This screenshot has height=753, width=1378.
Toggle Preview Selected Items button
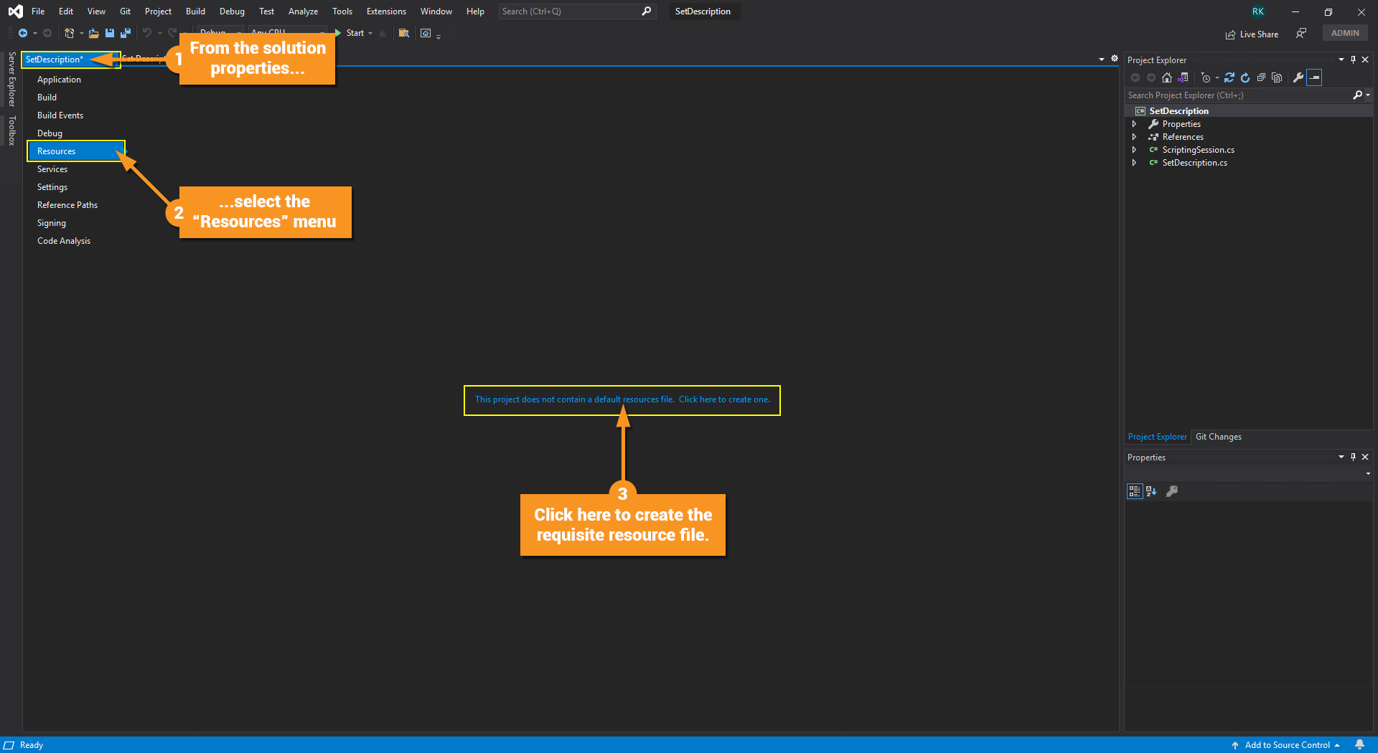pyautogui.click(x=1315, y=77)
